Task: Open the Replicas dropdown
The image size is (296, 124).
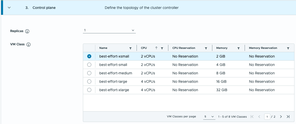Action: pyautogui.click(x=109, y=30)
